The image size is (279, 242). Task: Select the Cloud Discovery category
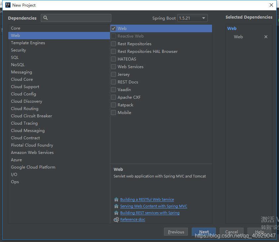[59, 101]
